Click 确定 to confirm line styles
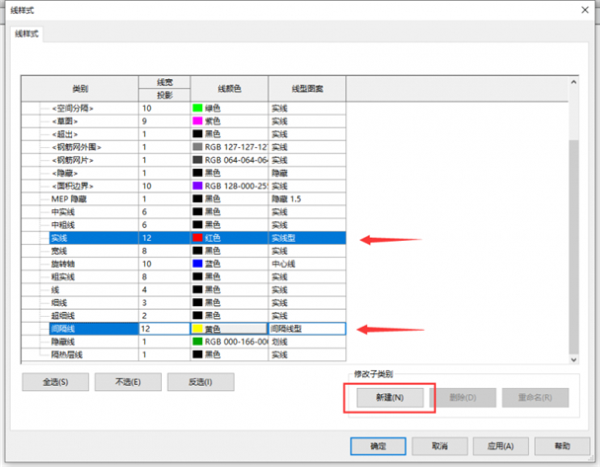 pos(378,446)
